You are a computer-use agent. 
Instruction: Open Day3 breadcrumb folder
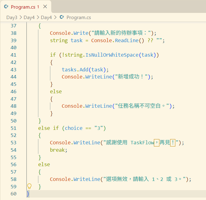pyautogui.click(x=12, y=18)
